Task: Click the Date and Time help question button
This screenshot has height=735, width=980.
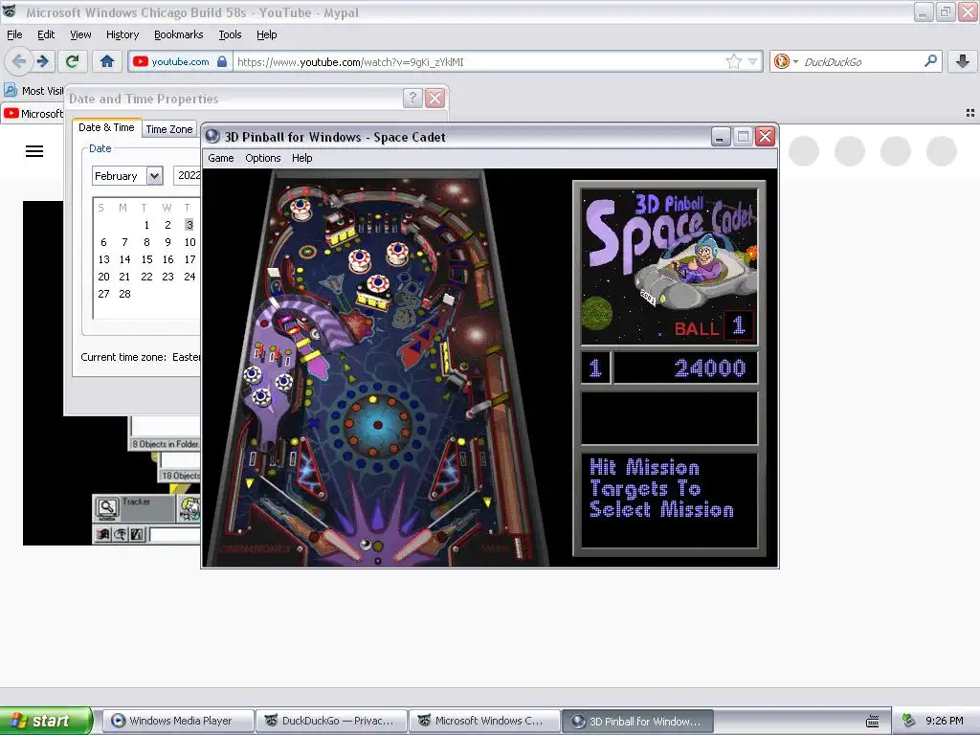Action: coord(412,99)
